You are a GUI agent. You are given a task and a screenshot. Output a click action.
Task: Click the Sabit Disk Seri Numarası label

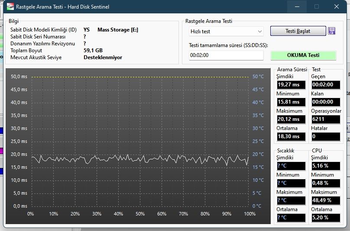(x=38, y=37)
